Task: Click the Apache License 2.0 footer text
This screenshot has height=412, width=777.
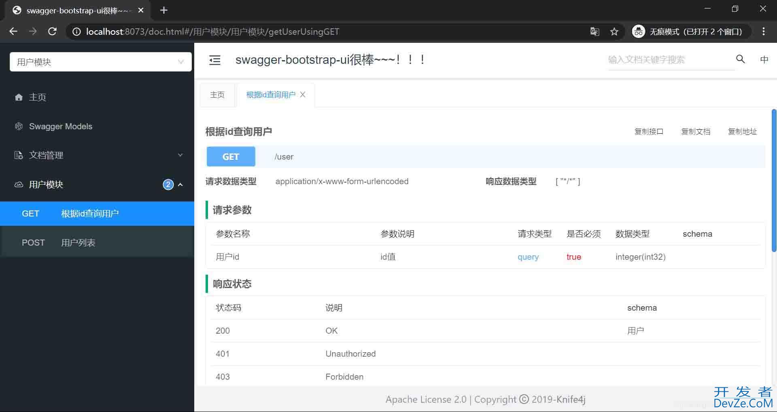Action: click(x=426, y=399)
